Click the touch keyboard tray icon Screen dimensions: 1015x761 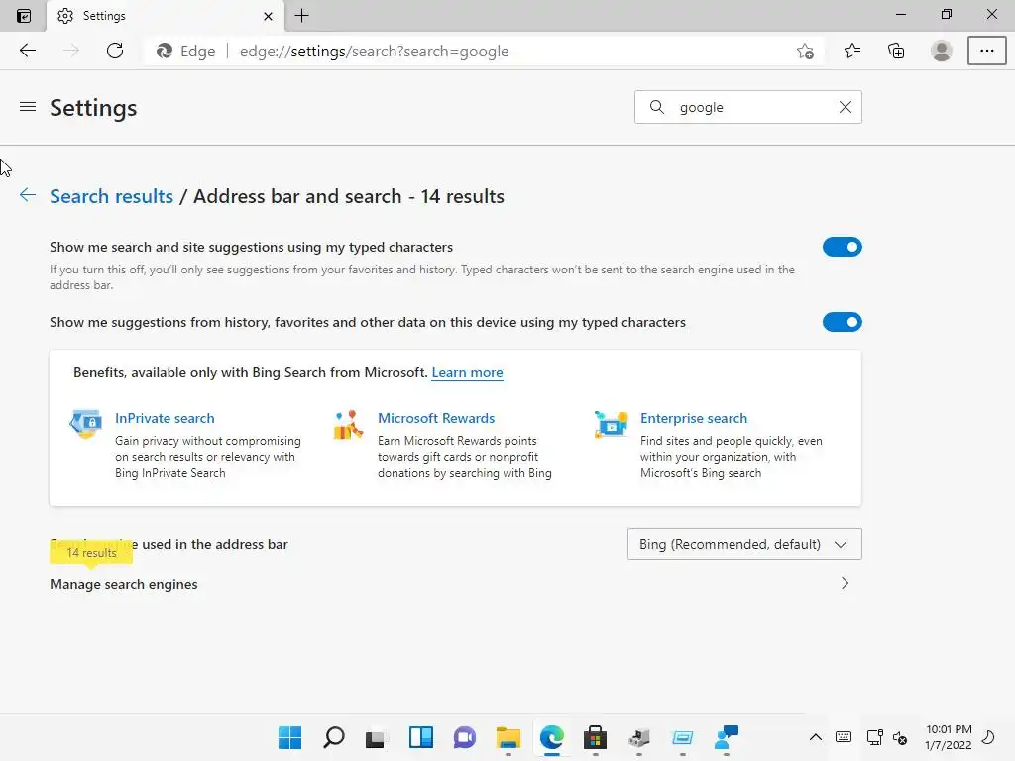pos(843,737)
